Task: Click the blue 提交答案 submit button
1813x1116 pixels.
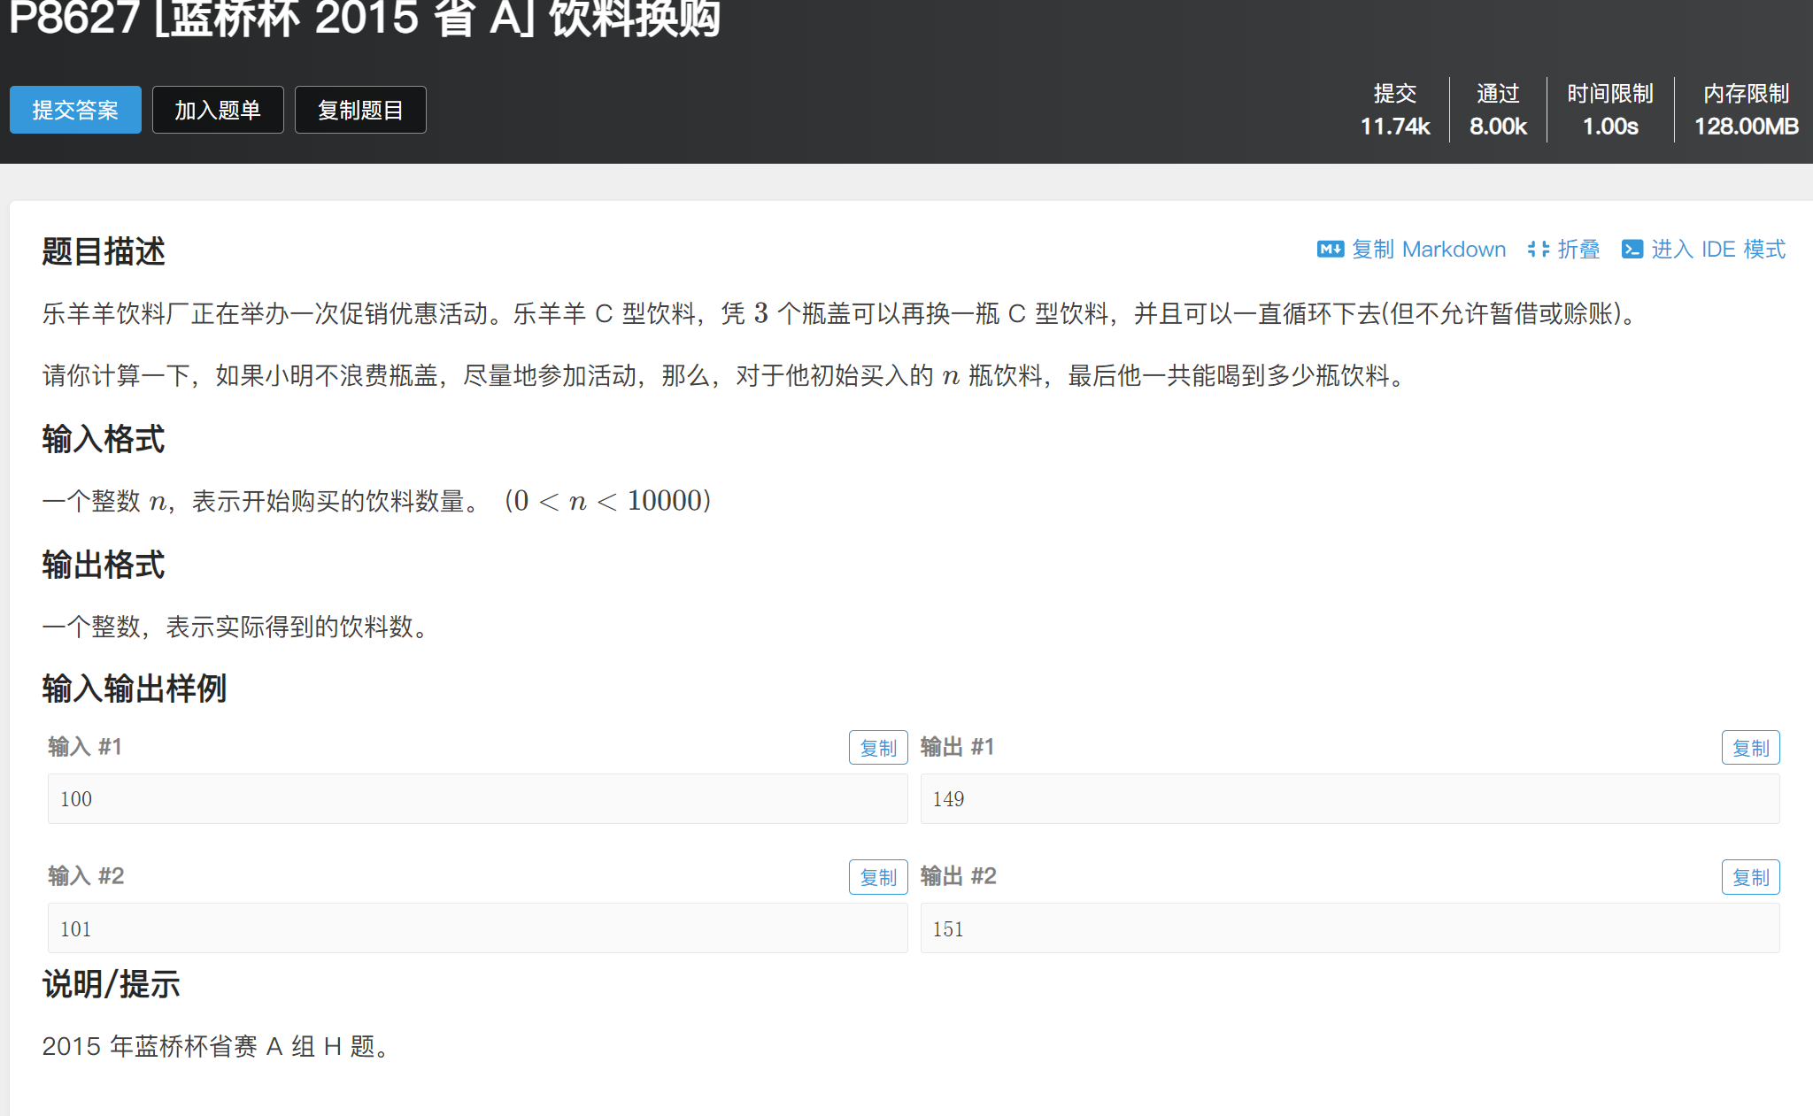Action: tap(75, 110)
